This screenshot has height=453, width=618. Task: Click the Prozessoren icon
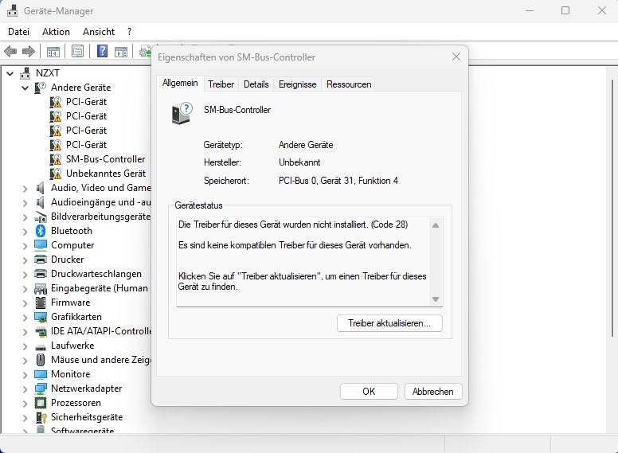(x=40, y=403)
